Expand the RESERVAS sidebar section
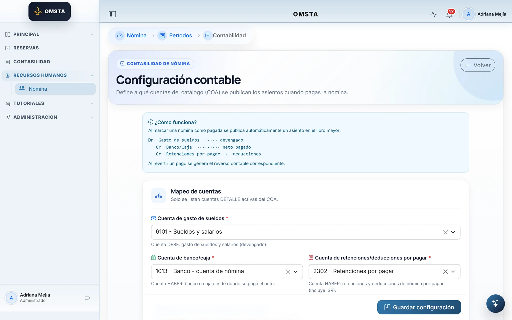Image resolution: width=512 pixels, height=320 pixels. [50, 48]
